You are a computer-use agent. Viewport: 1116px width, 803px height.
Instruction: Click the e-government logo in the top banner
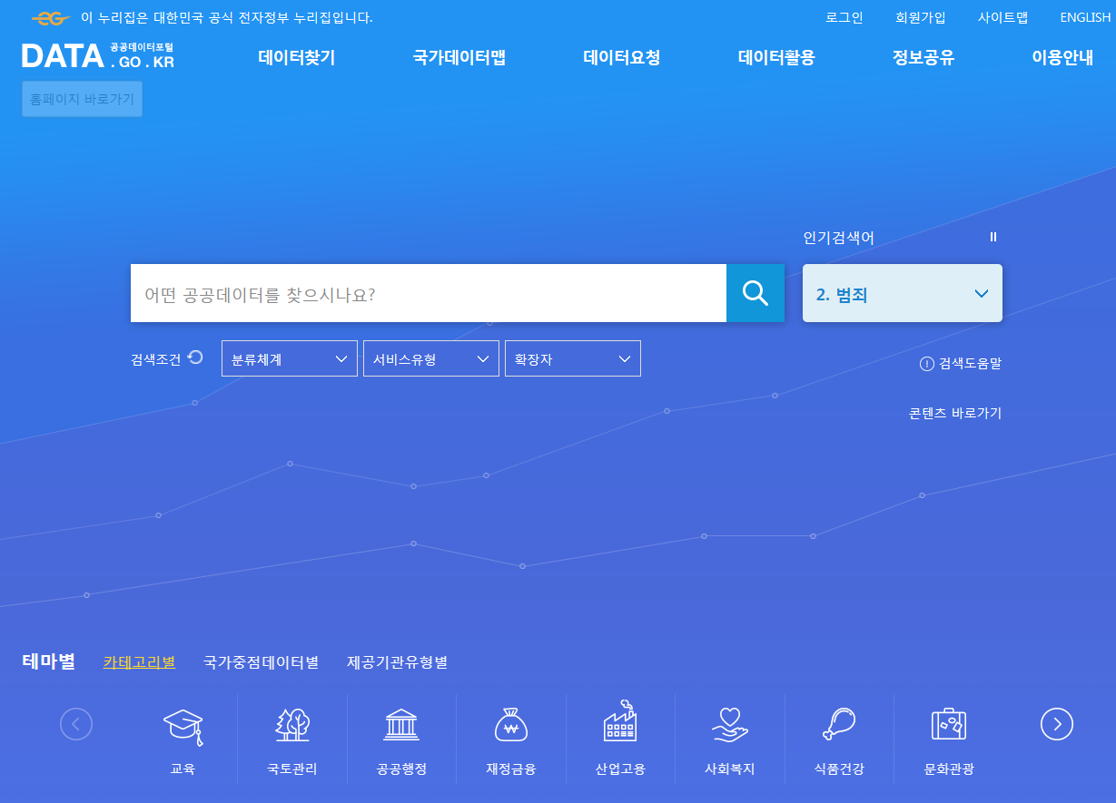pos(51,18)
